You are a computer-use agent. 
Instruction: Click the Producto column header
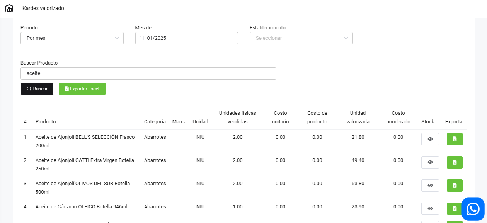[x=46, y=121]
